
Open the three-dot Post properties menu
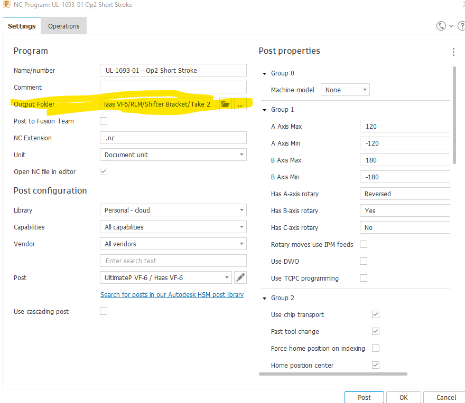coord(453,52)
